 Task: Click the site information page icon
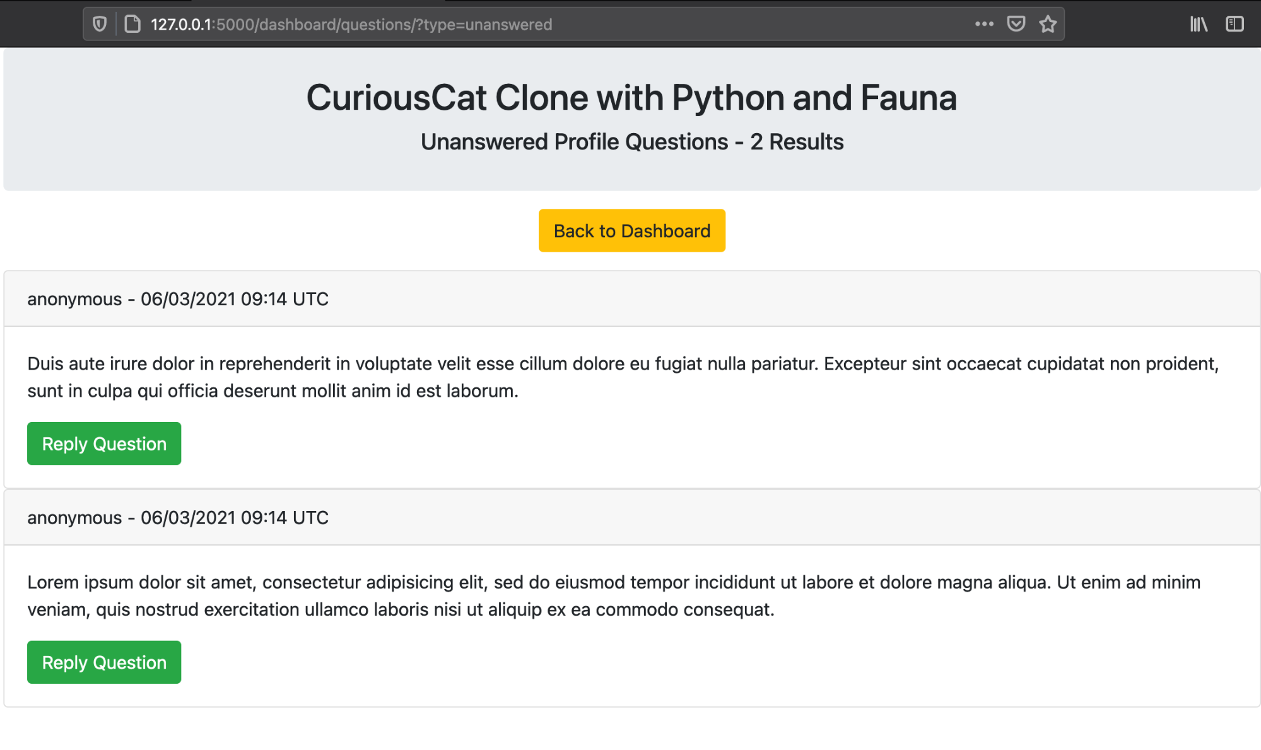pyautogui.click(x=132, y=24)
